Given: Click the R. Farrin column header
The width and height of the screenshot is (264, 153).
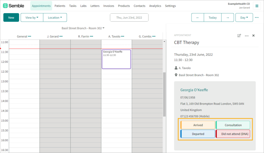Looking at the screenshot, I should coord(84,36).
